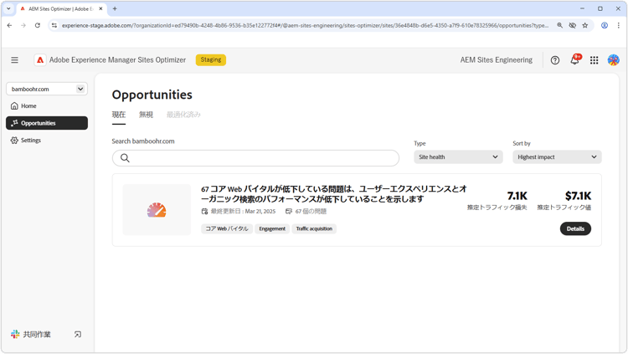The height and width of the screenshot is (354, 628).
Task: Click the Search bamboohr.com input field
Action: click(255, 158)
